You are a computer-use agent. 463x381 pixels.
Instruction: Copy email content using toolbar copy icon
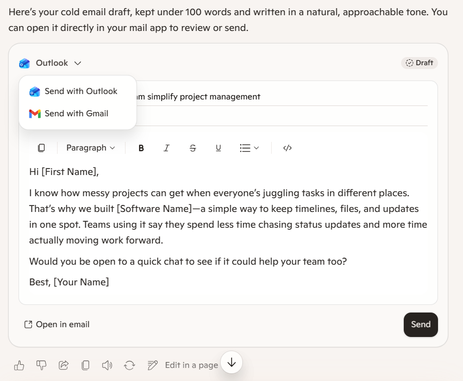(41, 148)
